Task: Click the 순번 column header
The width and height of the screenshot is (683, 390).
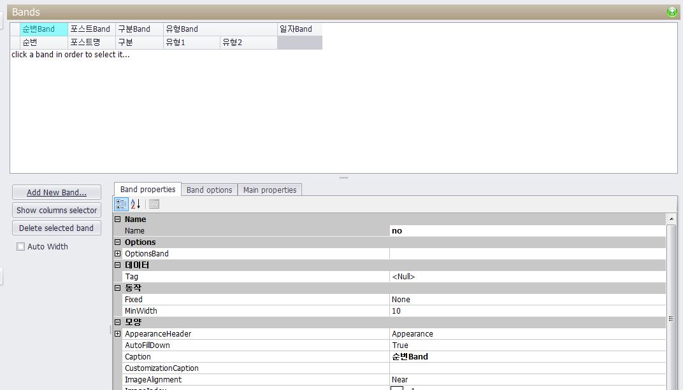Action: coord(43,43)
